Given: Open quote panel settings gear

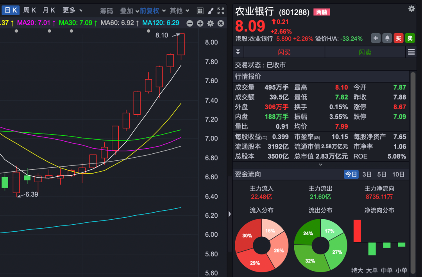Looking at the screenshot, I should pos(411,9).
